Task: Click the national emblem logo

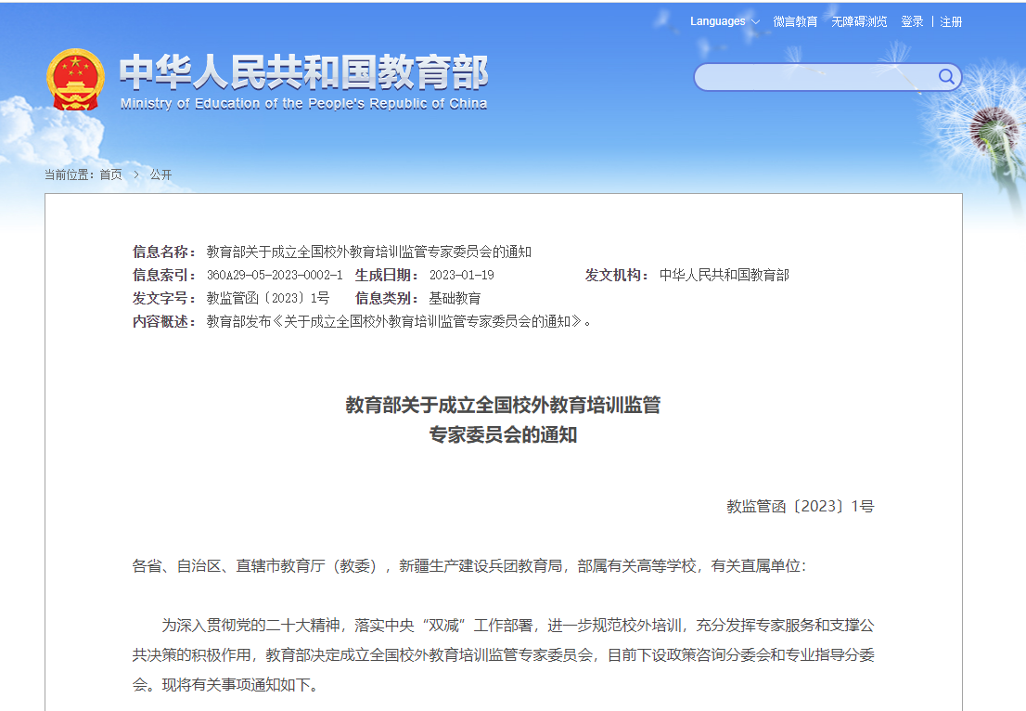Action: click(x=76, y=80)
